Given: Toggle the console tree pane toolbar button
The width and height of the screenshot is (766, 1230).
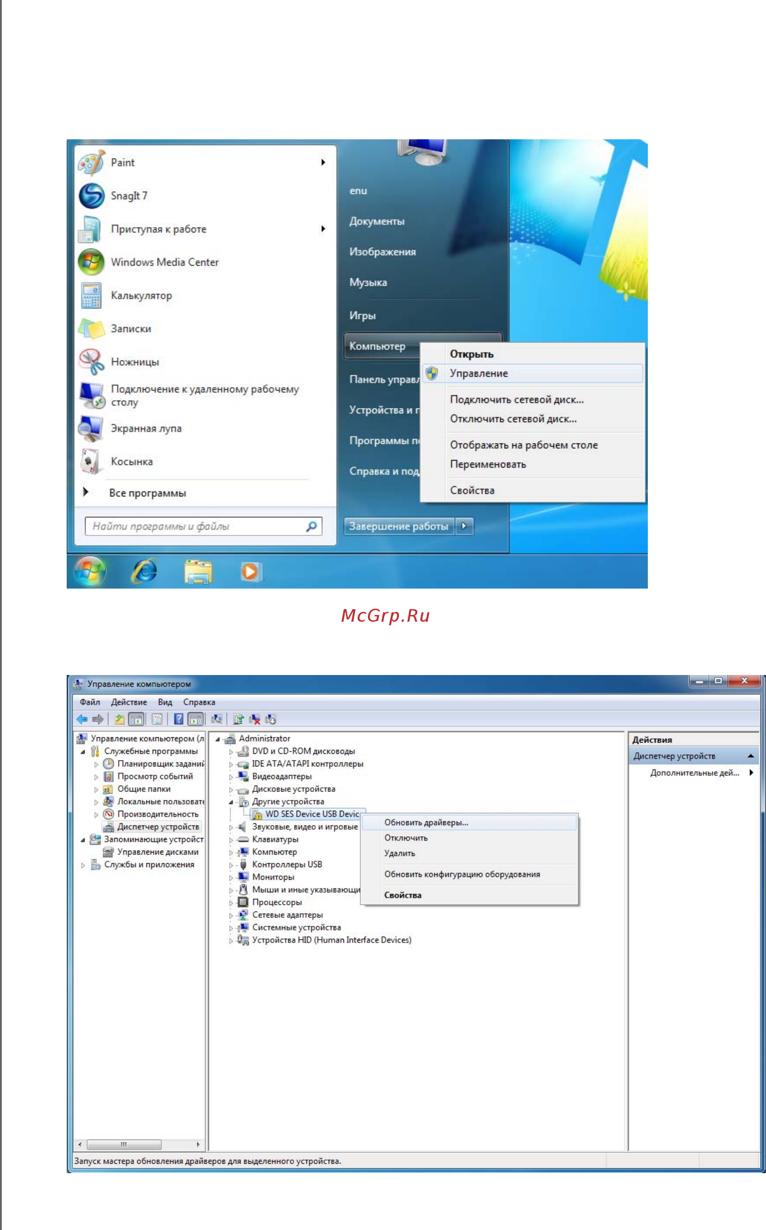Looking at the screenshot, I should click(136, 718).
